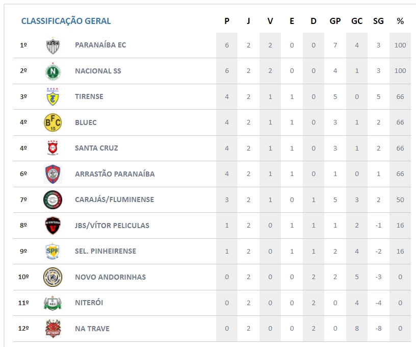Click the Santa Cruz red crest
The image size is (416, 347).
pos(53,148)
